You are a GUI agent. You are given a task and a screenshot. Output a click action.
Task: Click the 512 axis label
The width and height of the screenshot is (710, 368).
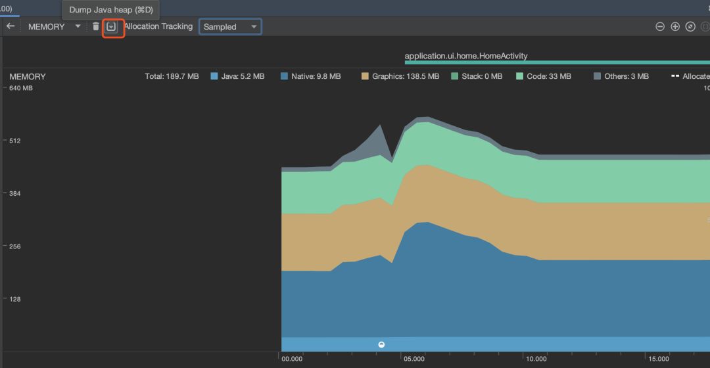[15, 141]
